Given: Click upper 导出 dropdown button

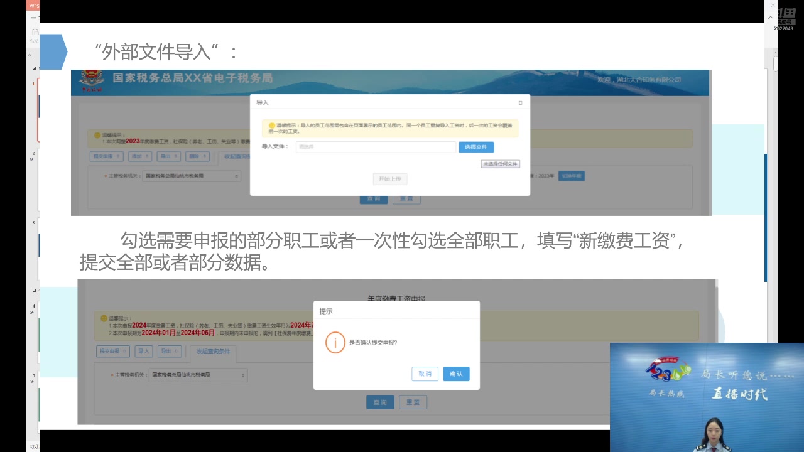Looking at the screenshot, I should click(x=169, y=156).
